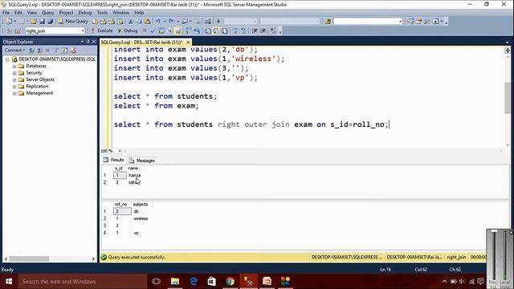Open the Find combo box dropdown
514x289 pixels.
[x=400, y=22]
